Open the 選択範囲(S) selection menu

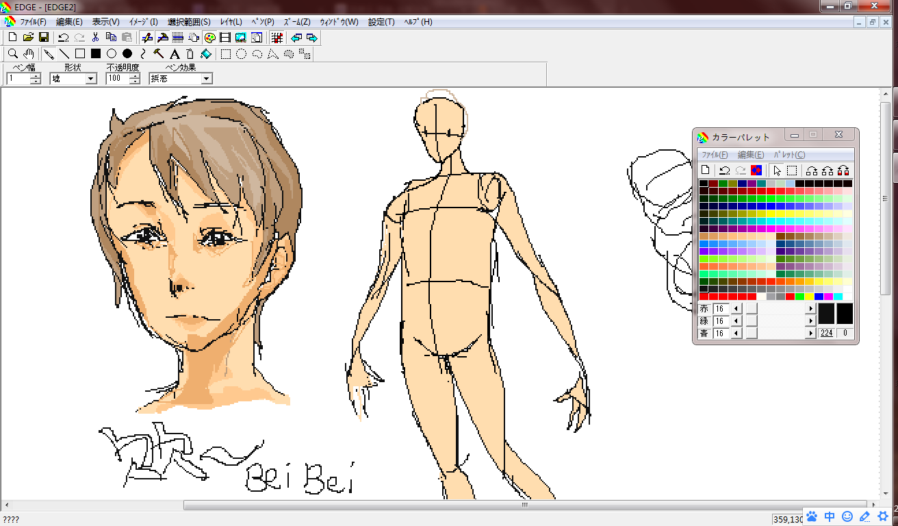(x=189, y=22)
